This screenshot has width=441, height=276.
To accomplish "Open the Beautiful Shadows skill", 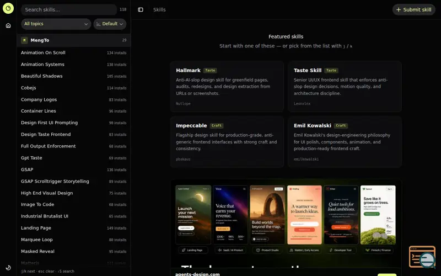I will click(74, 76).
